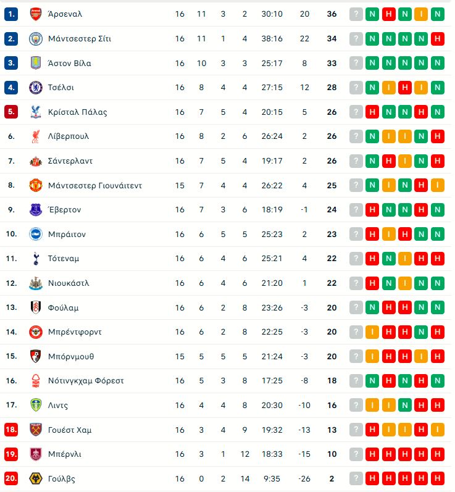Click Arsenal's red H form result

[388, 14]
